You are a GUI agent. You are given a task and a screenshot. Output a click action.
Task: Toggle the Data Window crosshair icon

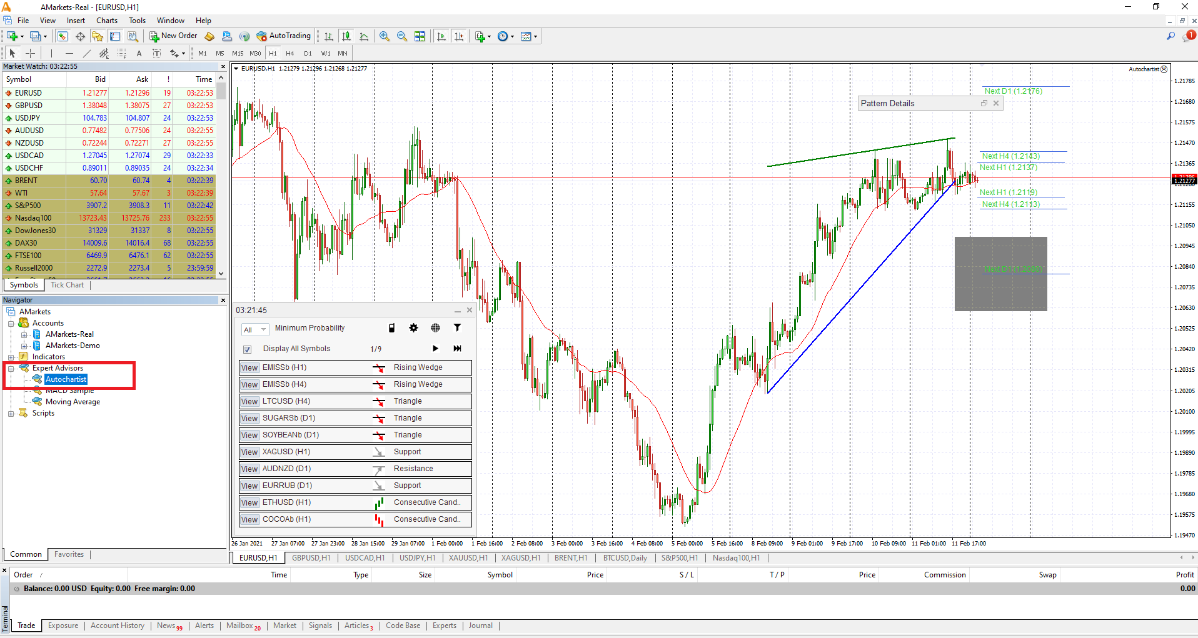[x=80, y=36]
